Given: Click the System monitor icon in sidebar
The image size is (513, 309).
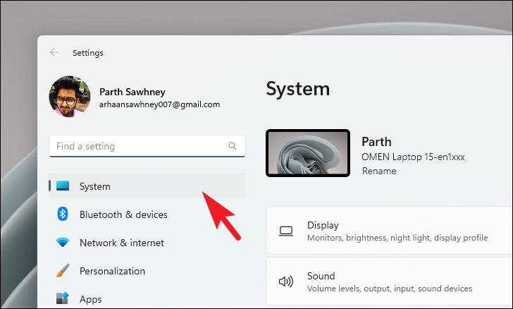Looking at the screenshot, I should 63,186.
